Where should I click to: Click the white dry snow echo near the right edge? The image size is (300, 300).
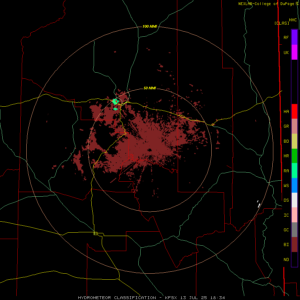[x=259, y=204]
